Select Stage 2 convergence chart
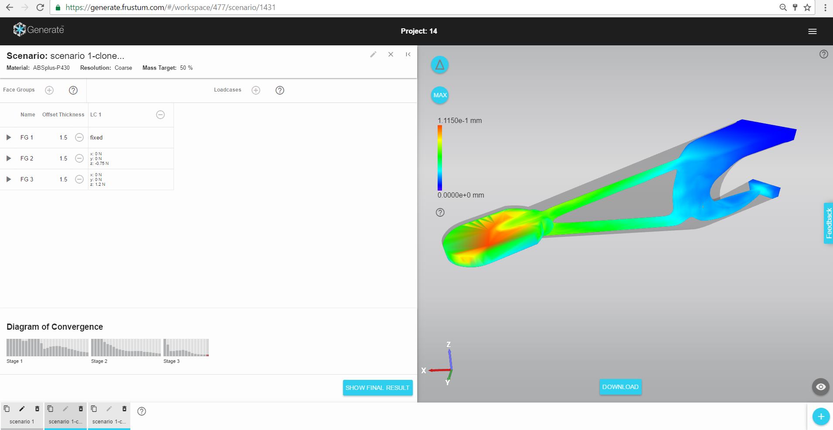This screenshot has width=833, height=430. tap(126, 348)
